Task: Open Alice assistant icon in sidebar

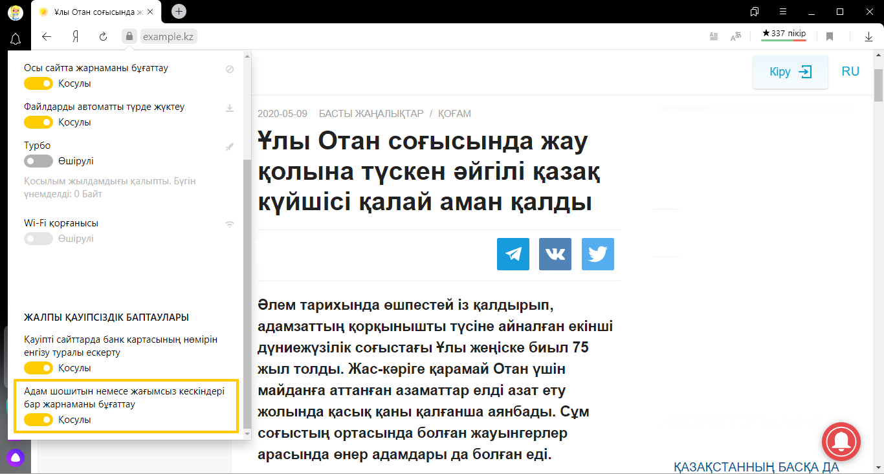Action: pos(16,458)
